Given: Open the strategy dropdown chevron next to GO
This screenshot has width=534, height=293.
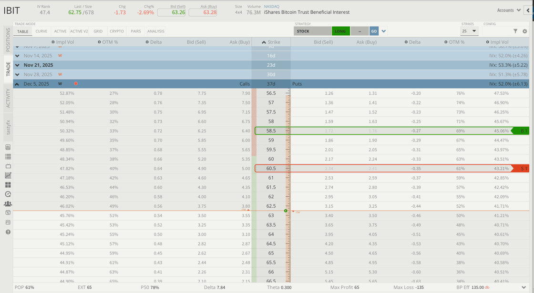Looking at the screenshot, I should pos(384,31).
